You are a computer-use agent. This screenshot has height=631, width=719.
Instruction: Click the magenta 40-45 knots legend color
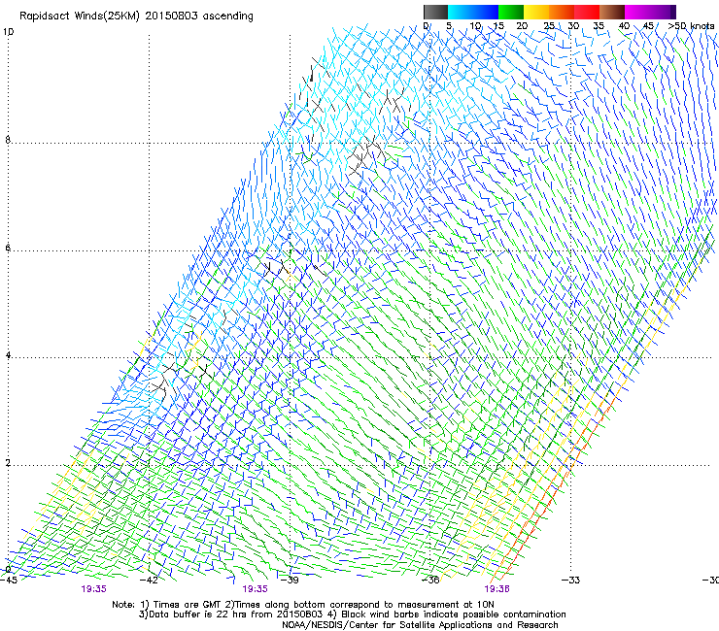[x=637, y=12]
